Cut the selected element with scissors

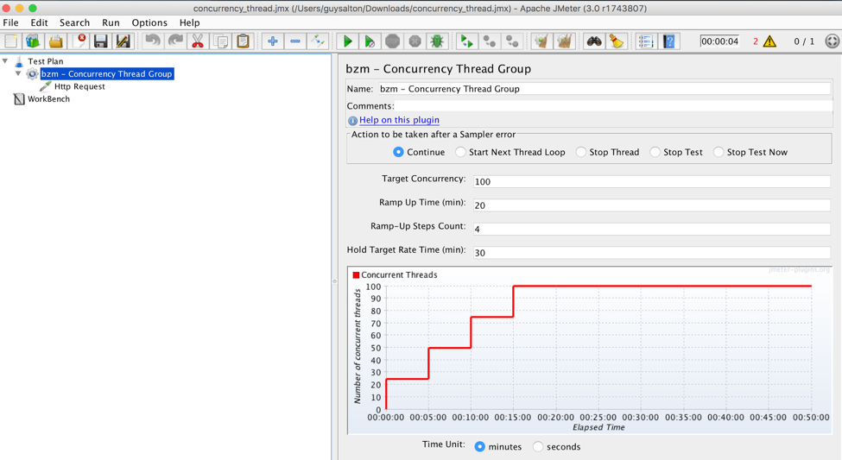(198, 41)
